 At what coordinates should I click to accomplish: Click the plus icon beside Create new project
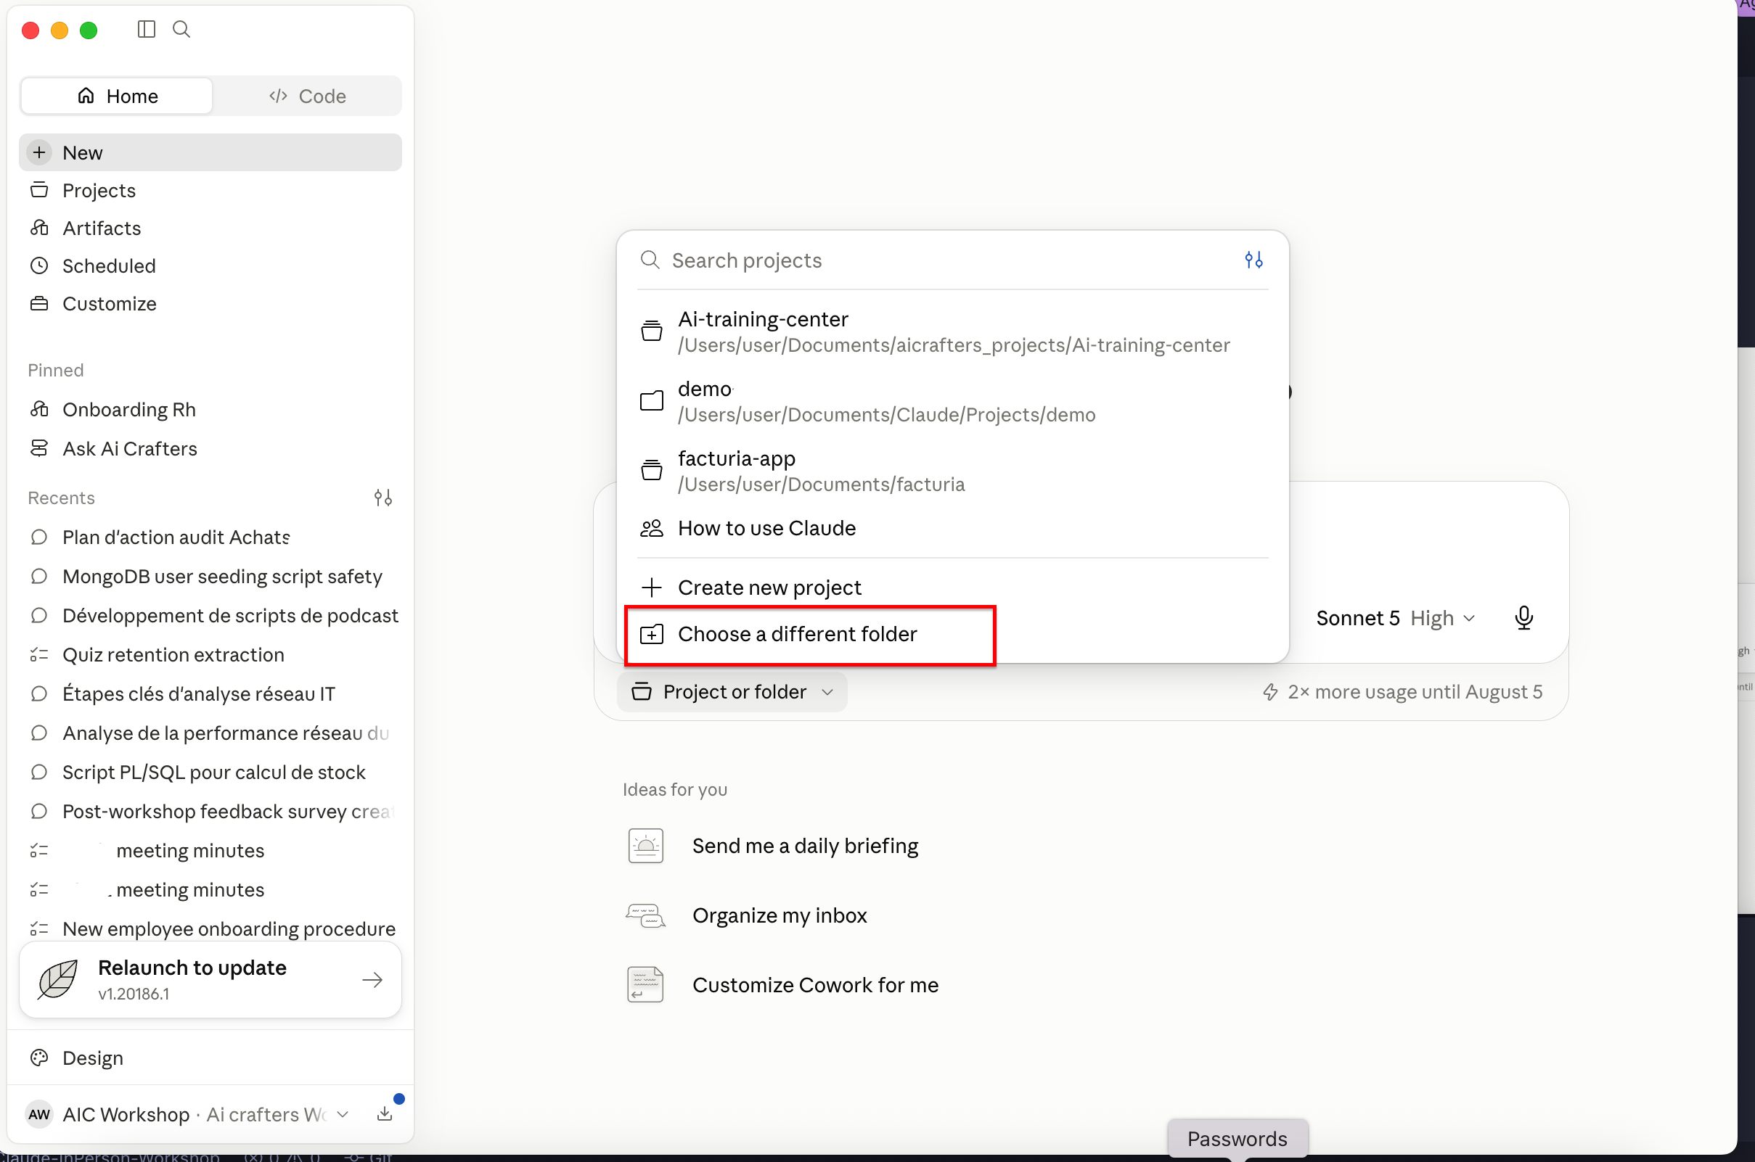click(652, 588)
